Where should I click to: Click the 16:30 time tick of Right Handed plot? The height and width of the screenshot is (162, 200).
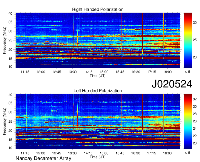click(136, 72)
